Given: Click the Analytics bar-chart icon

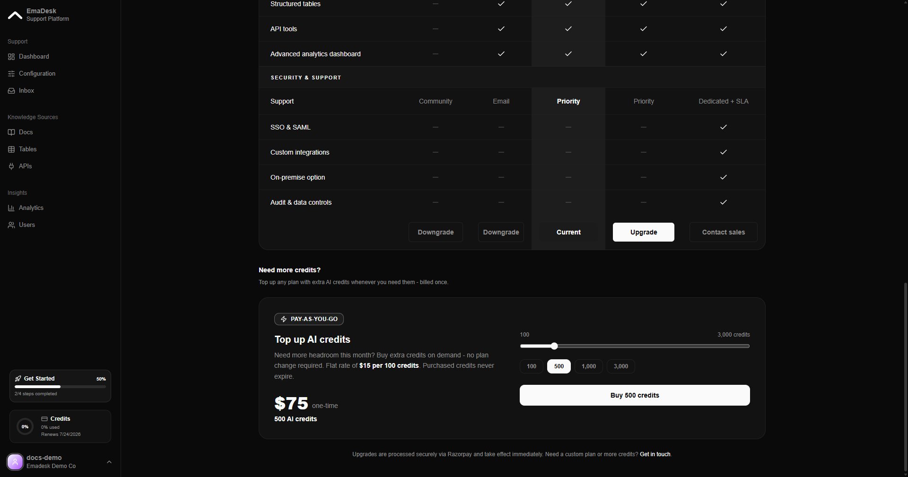Looking at the screenshot, I should pyautogui.click(x=11, y=208).
